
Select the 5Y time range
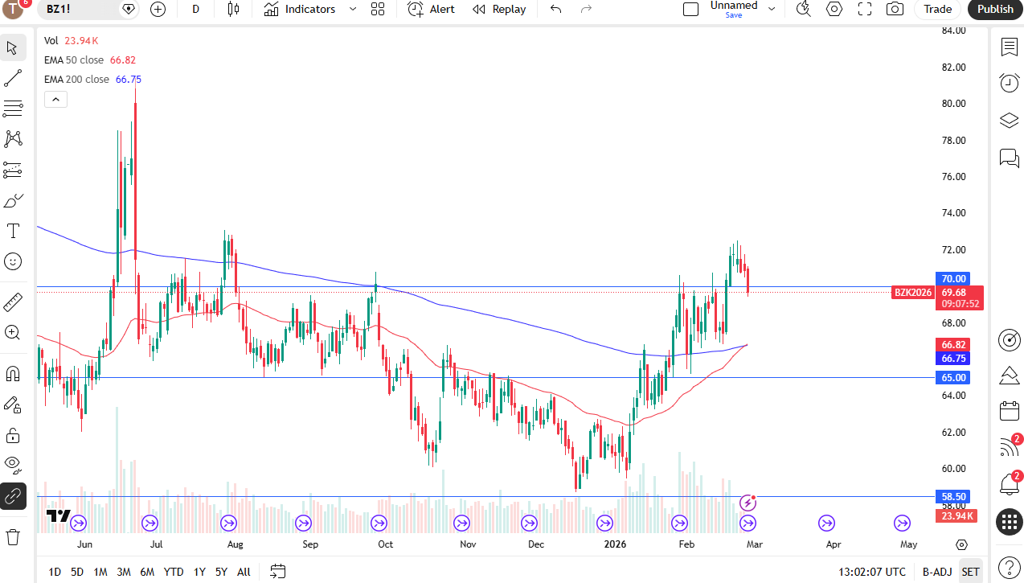pyautogui.click(x=221, y=572)
